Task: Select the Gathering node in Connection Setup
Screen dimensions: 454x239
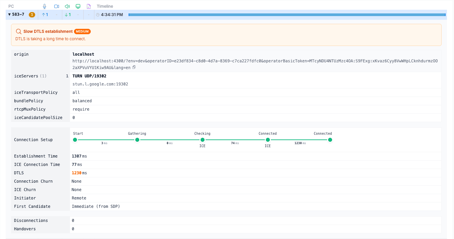Action: coord(137,140)
